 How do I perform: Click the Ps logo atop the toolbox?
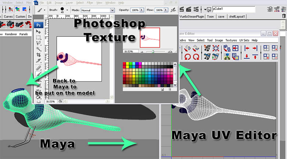point(38,25)
